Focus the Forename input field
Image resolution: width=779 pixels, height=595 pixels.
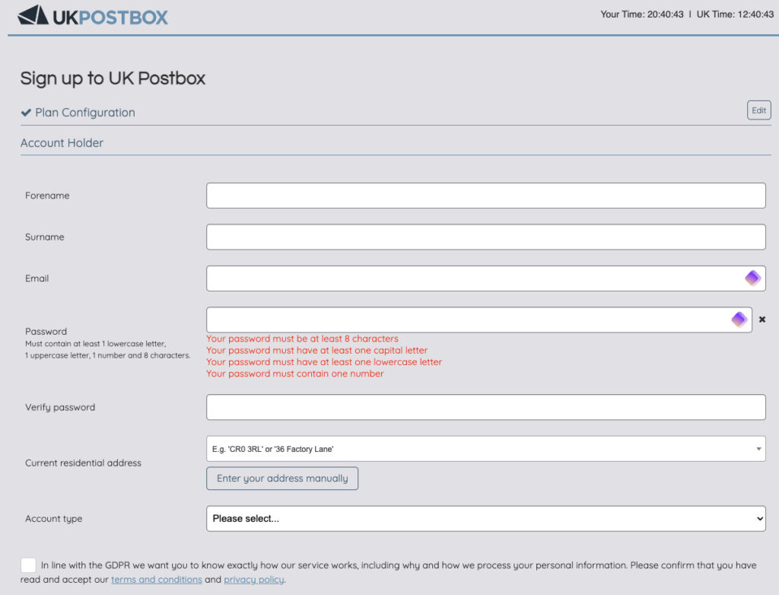485,196
